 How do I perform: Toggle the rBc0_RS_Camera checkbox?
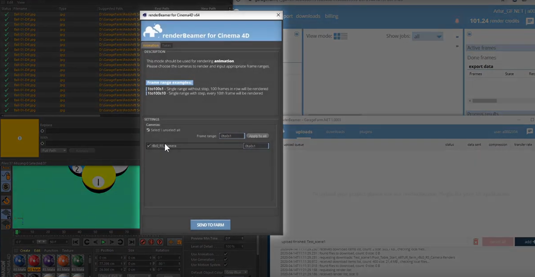coord(149,146)
